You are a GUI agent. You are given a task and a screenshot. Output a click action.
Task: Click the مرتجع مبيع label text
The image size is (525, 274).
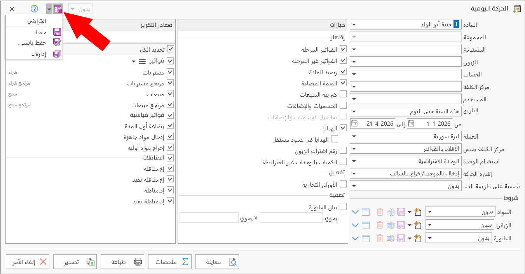coord(19,105)
